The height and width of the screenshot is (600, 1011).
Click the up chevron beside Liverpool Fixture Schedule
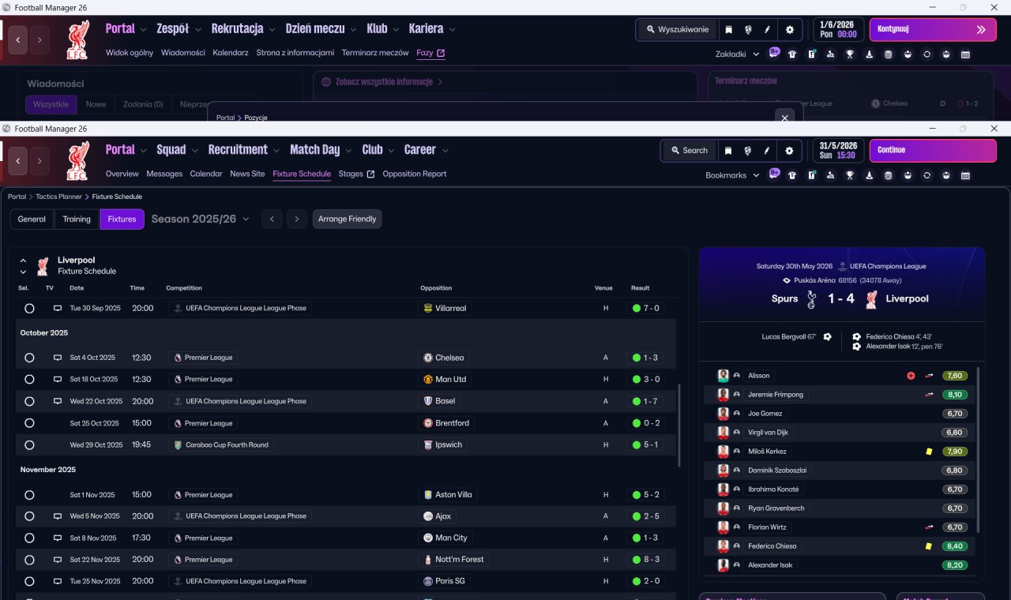coord(23,261)
